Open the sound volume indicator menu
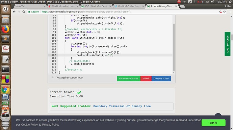 click(212, 2)
